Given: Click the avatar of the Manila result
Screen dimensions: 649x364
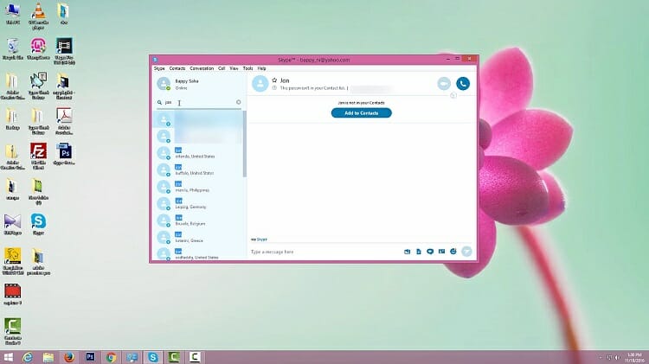Looking at the screenshot, I should (x=164, y=187).
